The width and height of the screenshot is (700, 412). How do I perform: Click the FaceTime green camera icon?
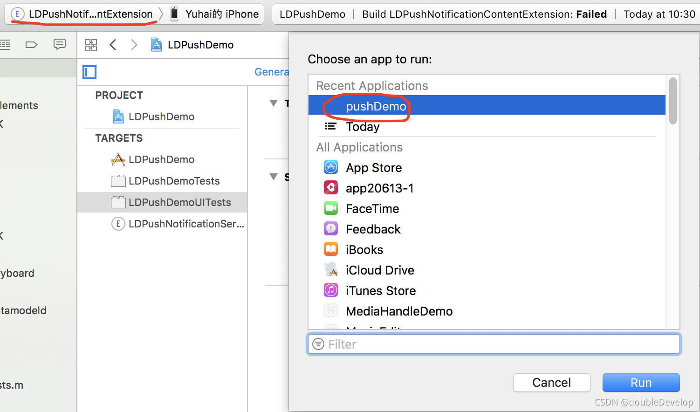point(331,208)
